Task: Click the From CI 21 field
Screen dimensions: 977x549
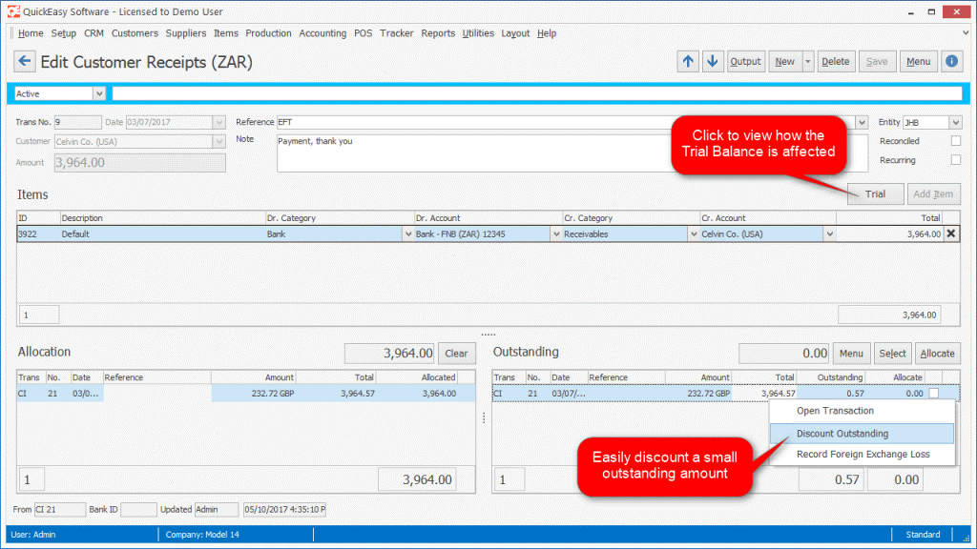Action: pyautogui.click(x=59, y=509)
